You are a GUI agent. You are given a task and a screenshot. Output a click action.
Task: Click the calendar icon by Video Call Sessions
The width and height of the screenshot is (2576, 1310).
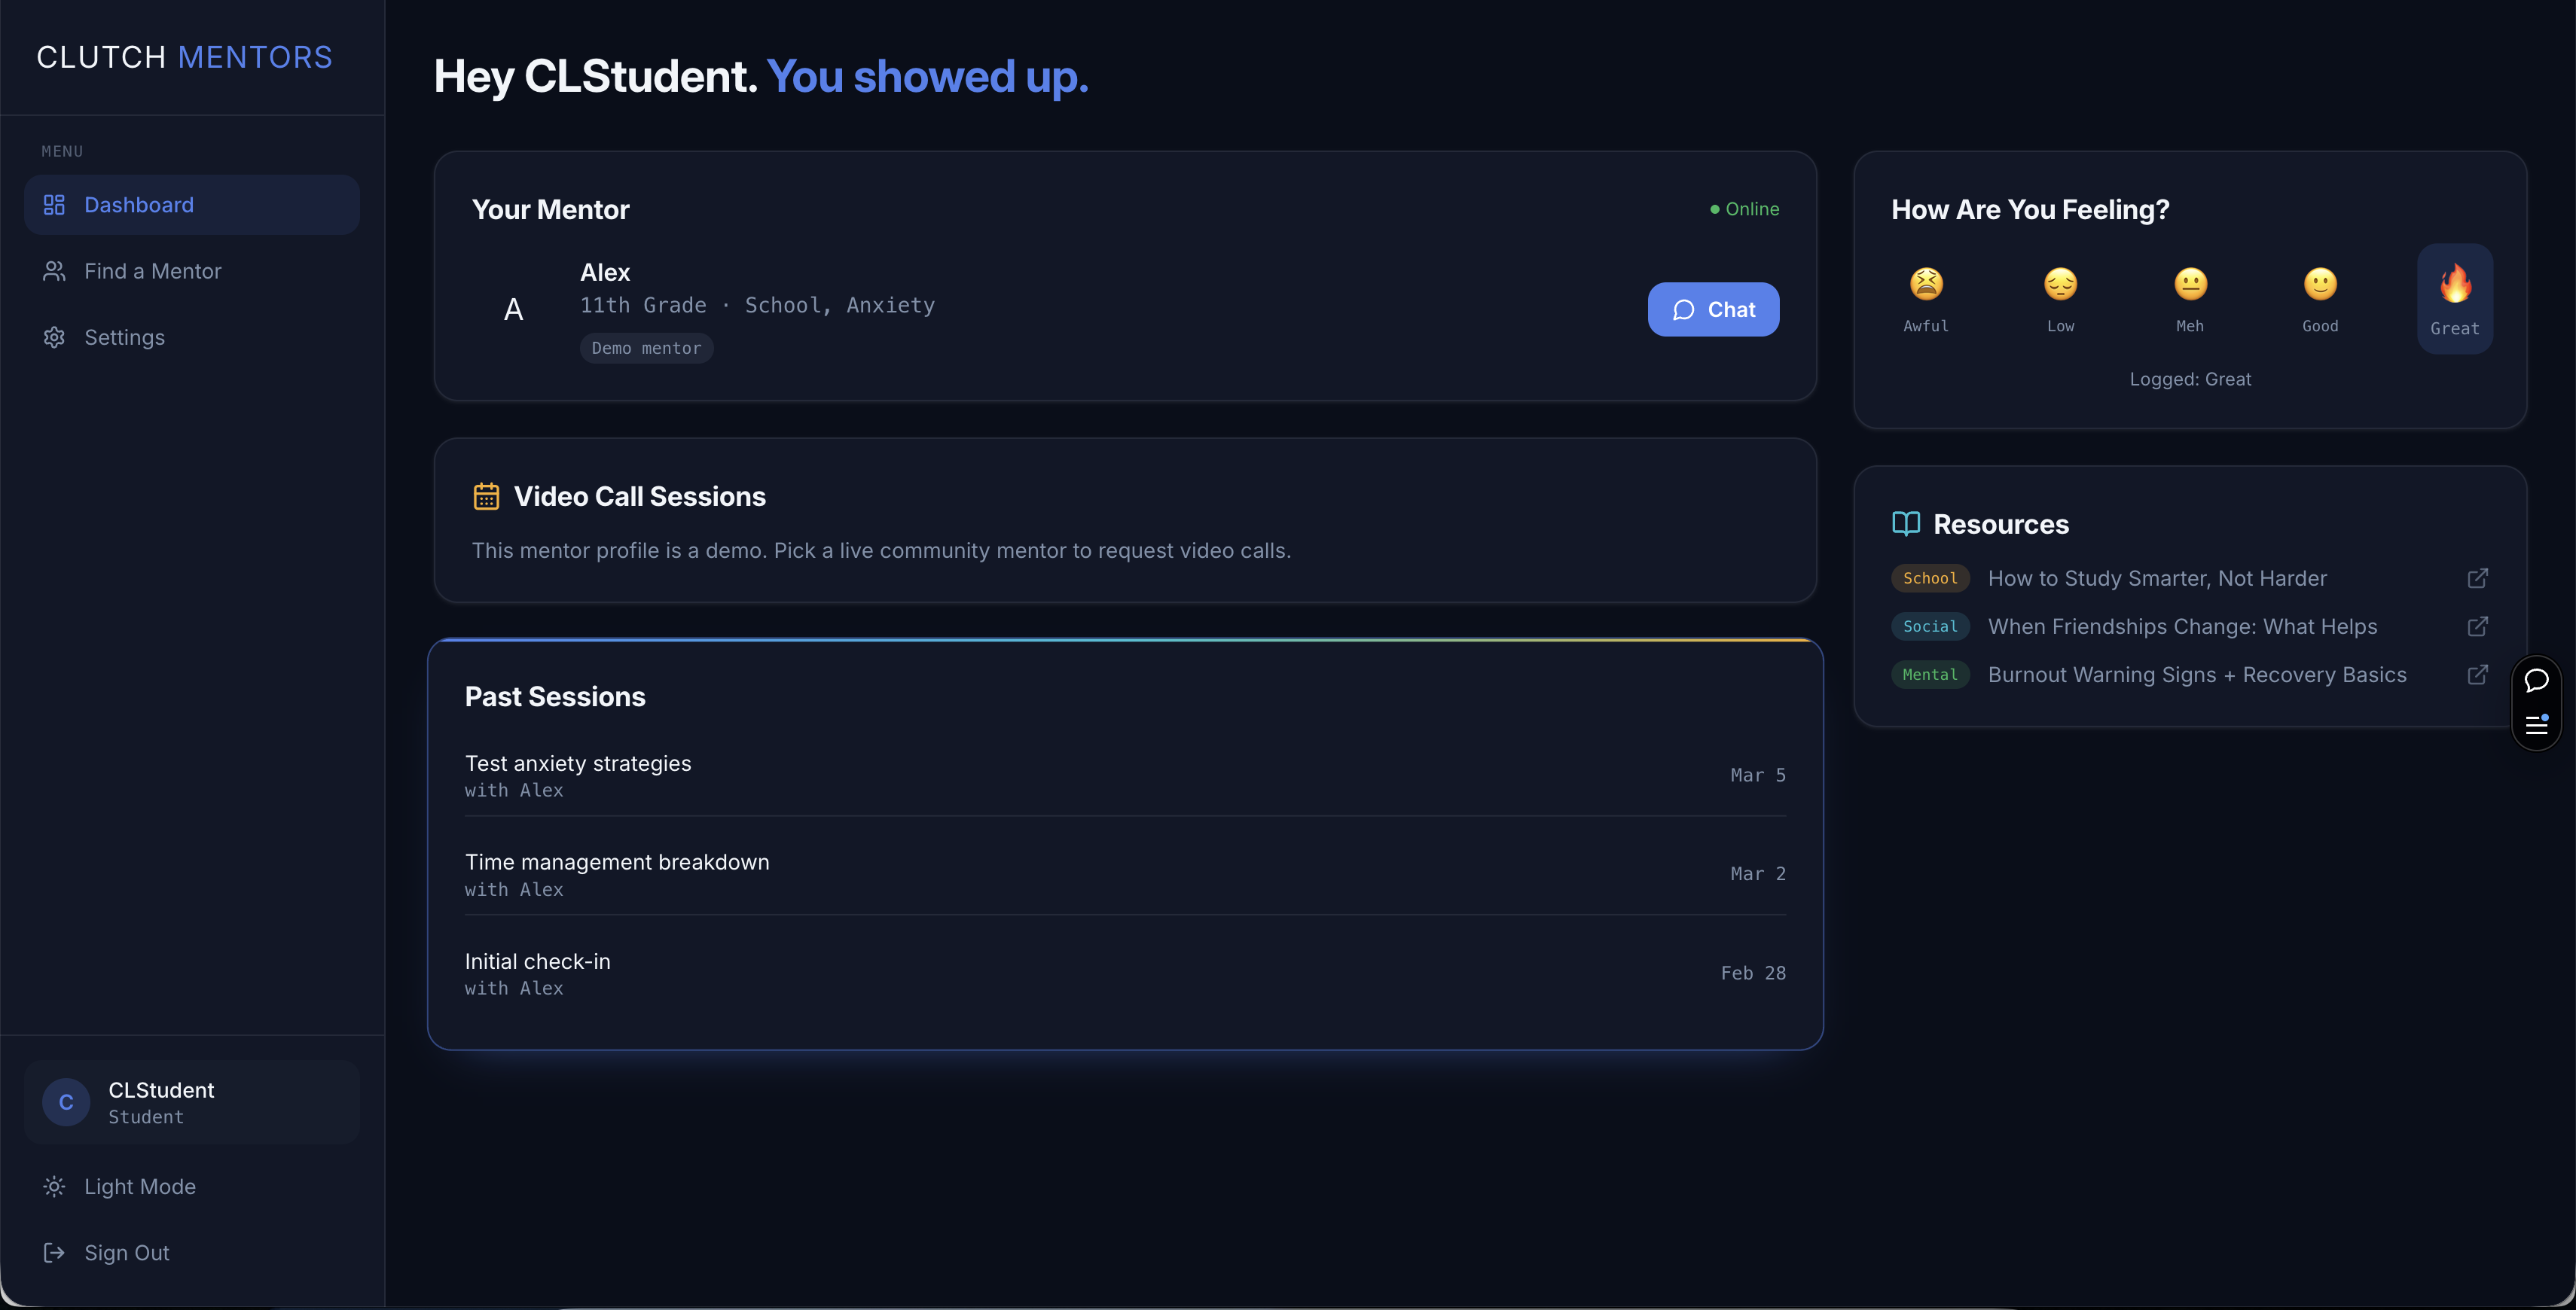(486, 497)
